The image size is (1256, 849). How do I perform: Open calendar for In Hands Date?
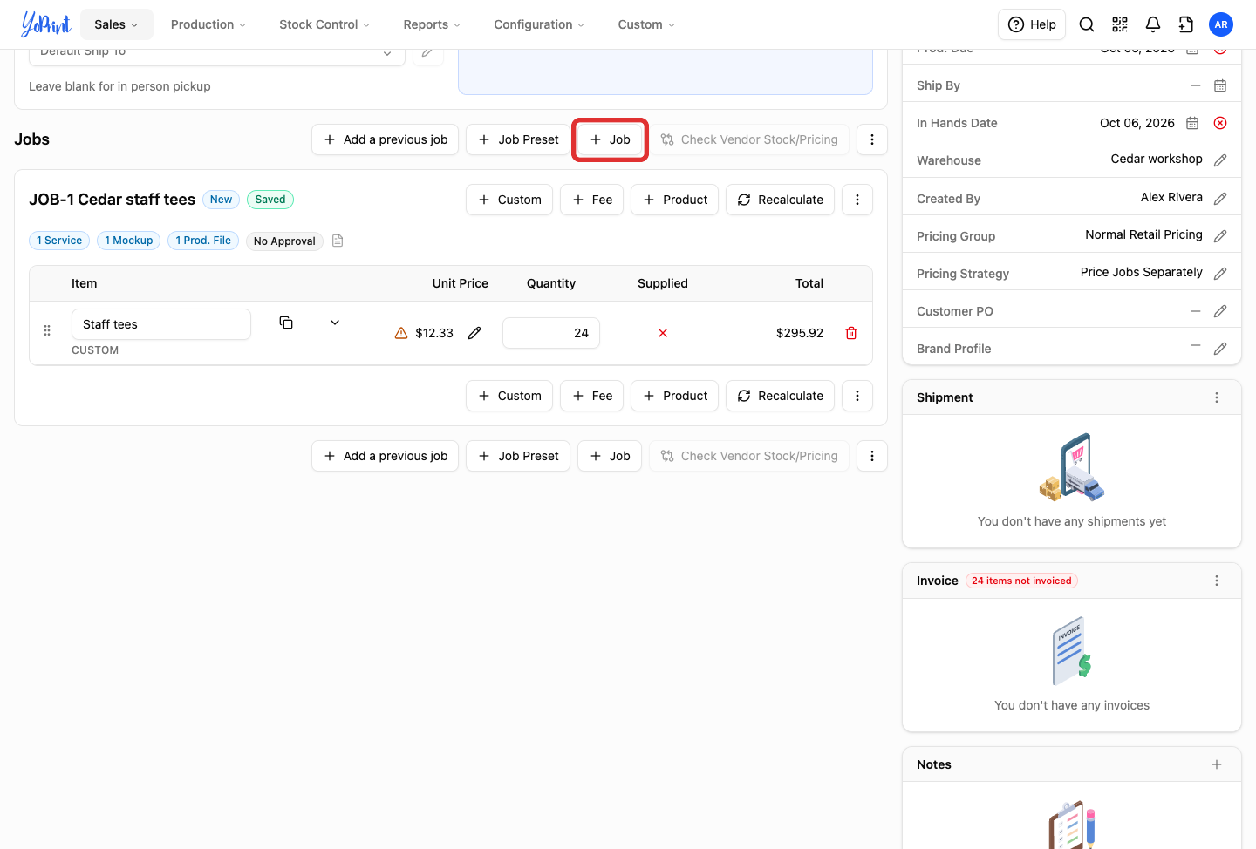coord(1192,123)
